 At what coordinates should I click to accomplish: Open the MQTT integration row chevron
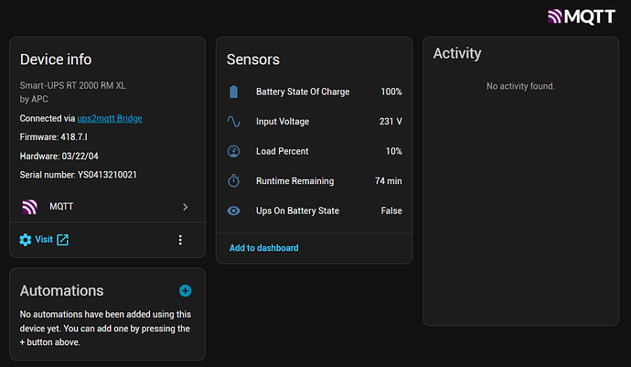[185, 207]
